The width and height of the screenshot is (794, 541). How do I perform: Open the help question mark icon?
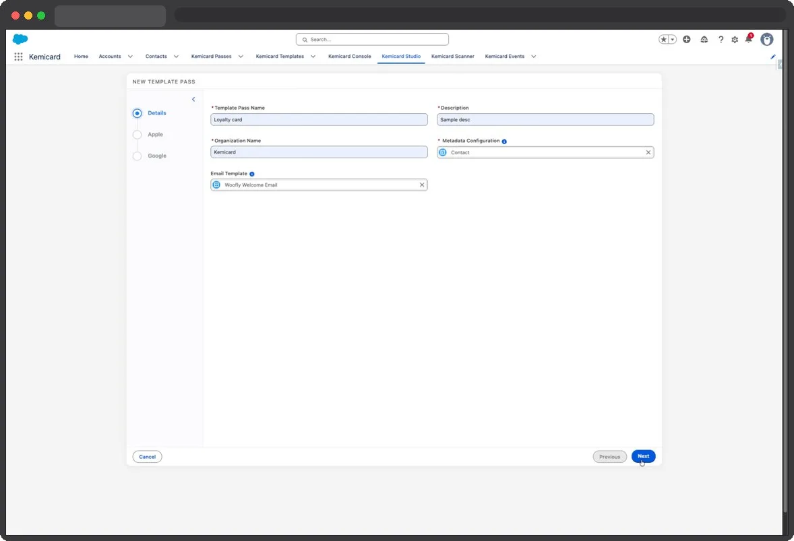point(721,40)
